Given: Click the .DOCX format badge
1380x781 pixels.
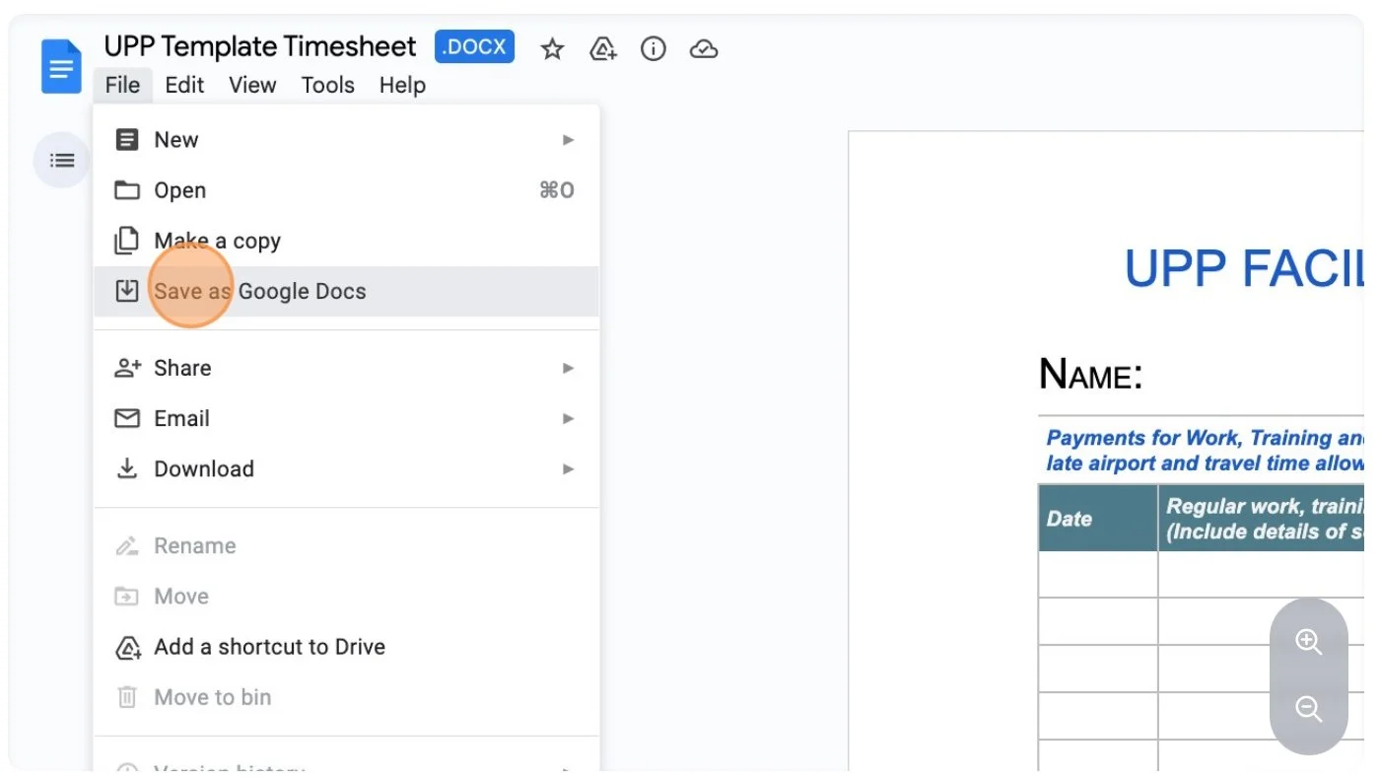Looking at the screenshot, I should tap(474, 46).
